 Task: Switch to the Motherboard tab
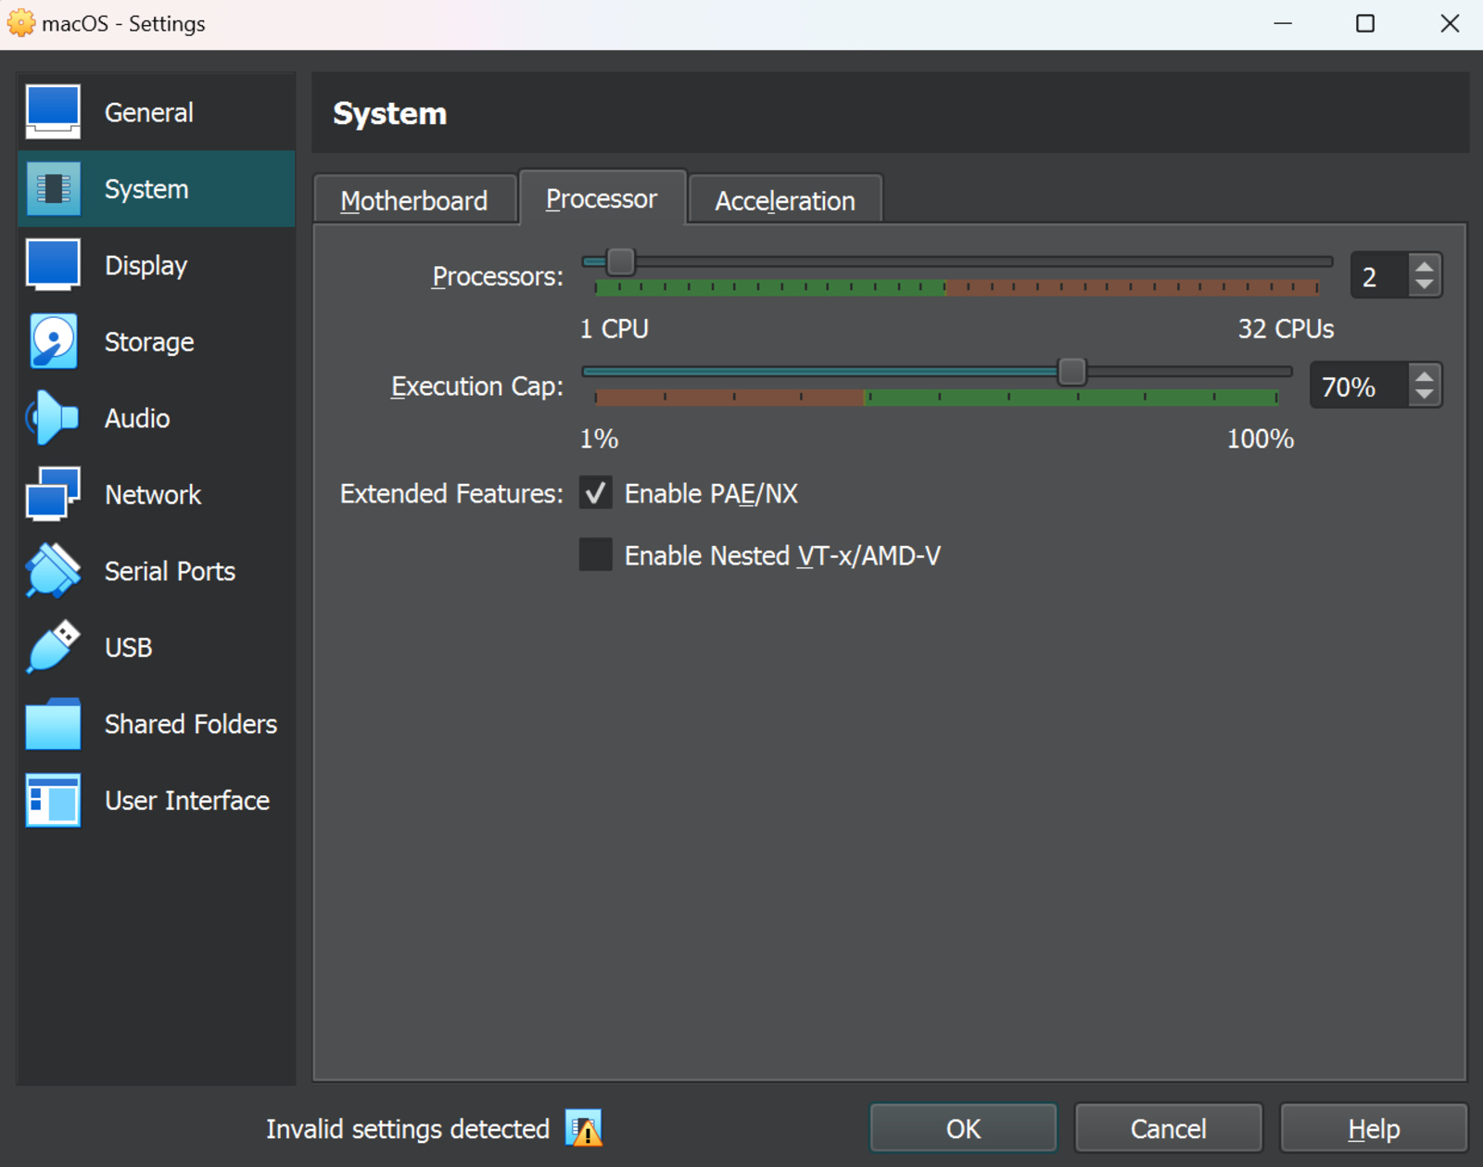pos(414,199)
